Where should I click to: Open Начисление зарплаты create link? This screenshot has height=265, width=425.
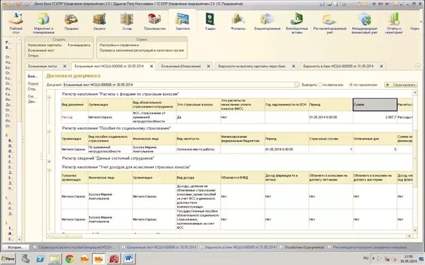[45, 45]
